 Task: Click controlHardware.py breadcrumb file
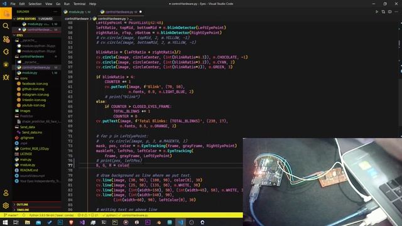(x=112, y=19)
